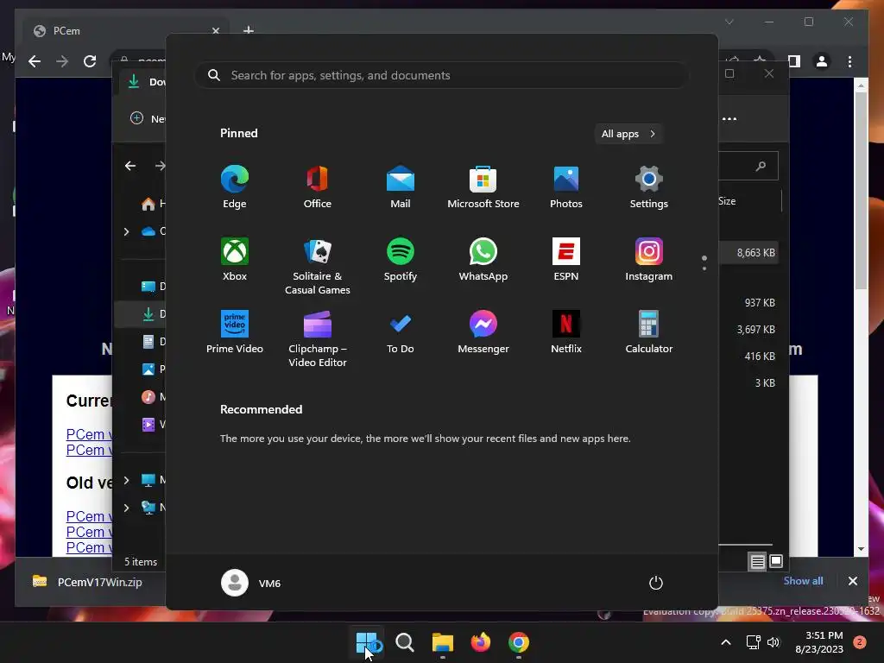This screenshot has width=884, height=663.
Task: Open File Explorer from the taskbar
Action: [443, 642]
